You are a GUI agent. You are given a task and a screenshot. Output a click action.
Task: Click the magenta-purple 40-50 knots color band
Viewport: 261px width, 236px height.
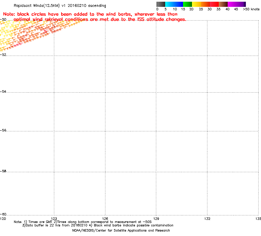[x=237, y=4]
